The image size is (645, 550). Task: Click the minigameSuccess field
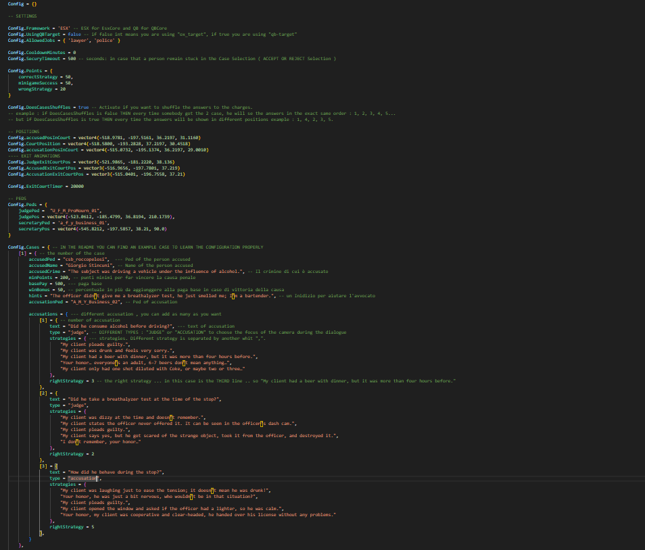[x=38, y=83]
